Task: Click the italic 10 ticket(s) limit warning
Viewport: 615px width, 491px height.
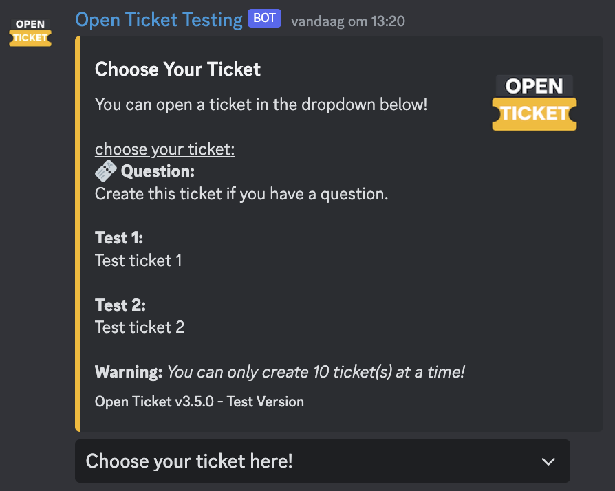Action: (316, 372)
